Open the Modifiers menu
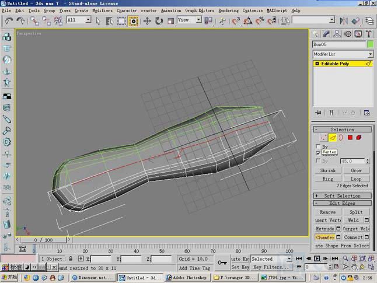 102,11
